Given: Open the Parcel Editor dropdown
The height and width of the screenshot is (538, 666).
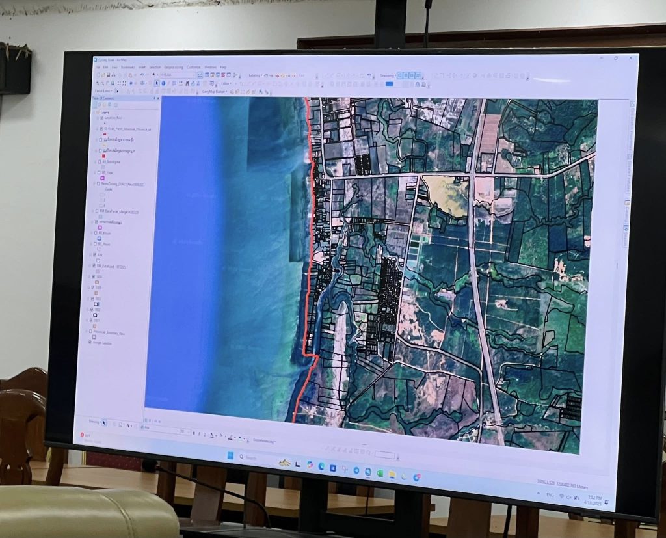Looking at the screenshot, I should click(x=103, y=91).
